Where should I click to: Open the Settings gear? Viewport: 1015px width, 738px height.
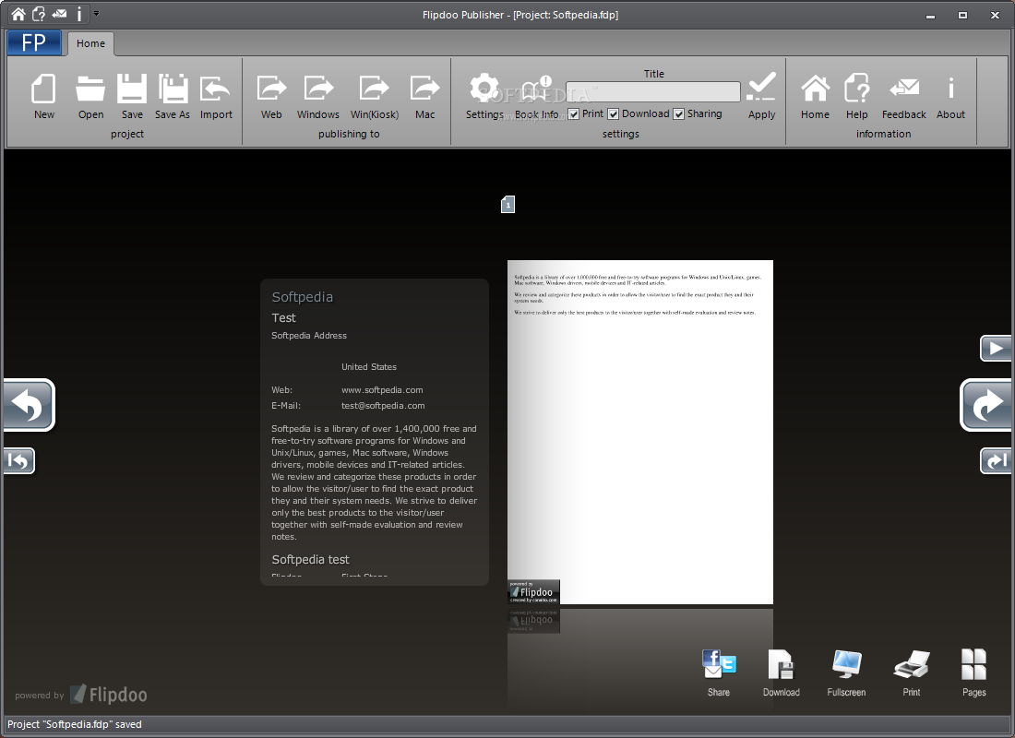coord(484,96)
